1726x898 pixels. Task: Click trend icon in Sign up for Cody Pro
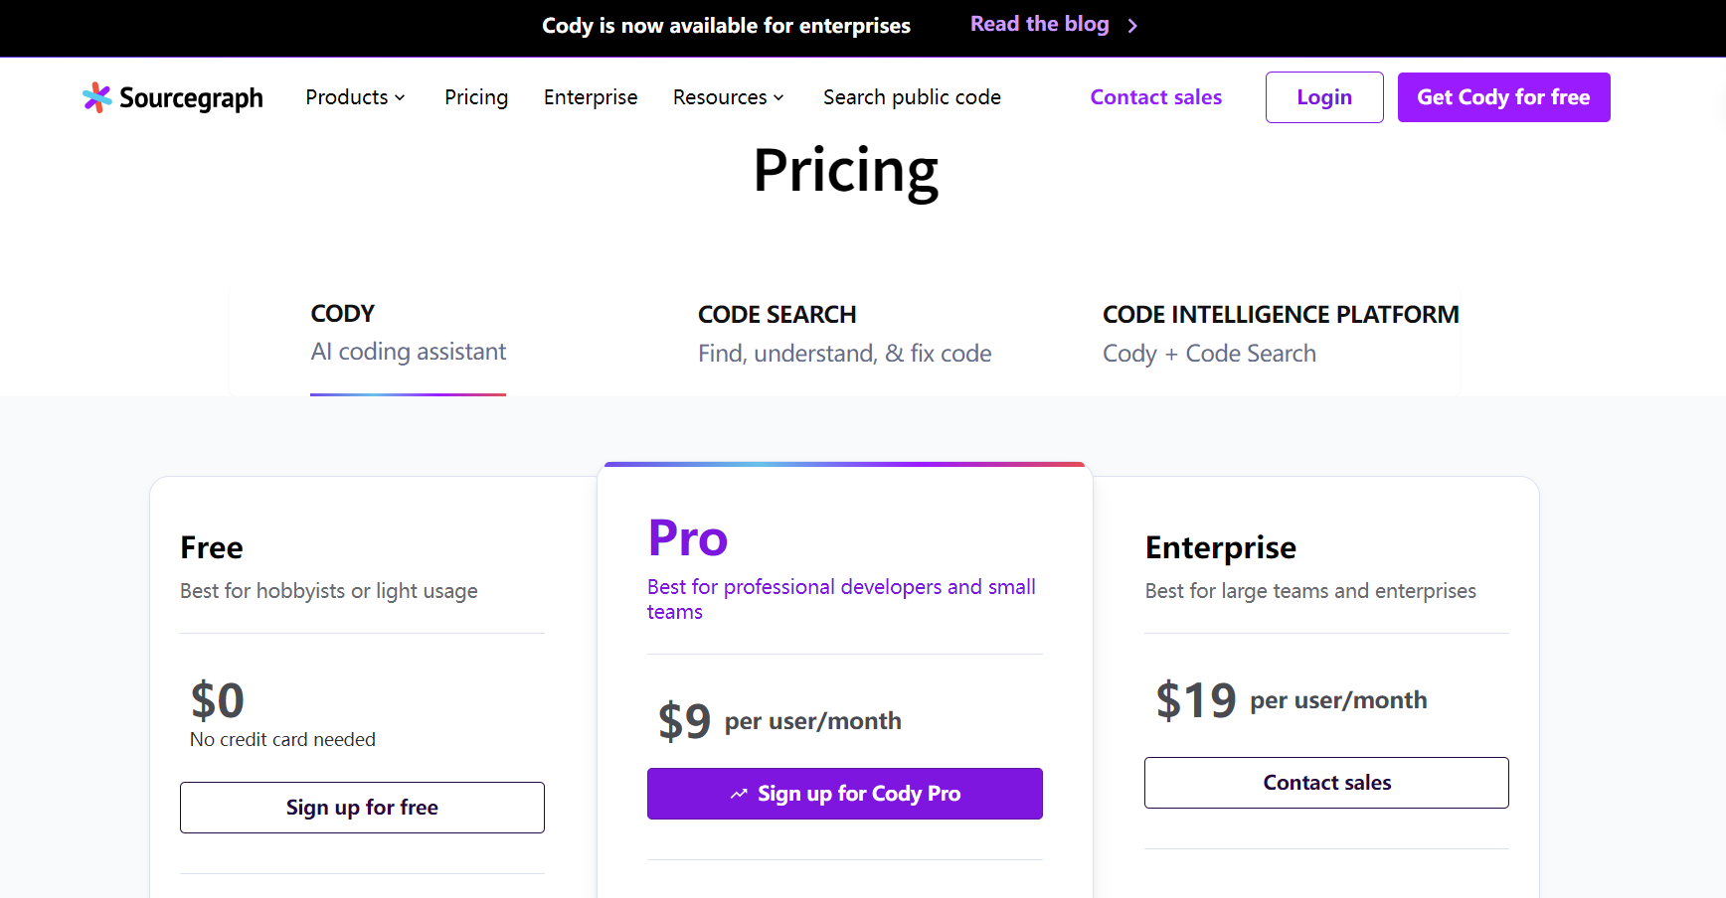coord(739,794)
